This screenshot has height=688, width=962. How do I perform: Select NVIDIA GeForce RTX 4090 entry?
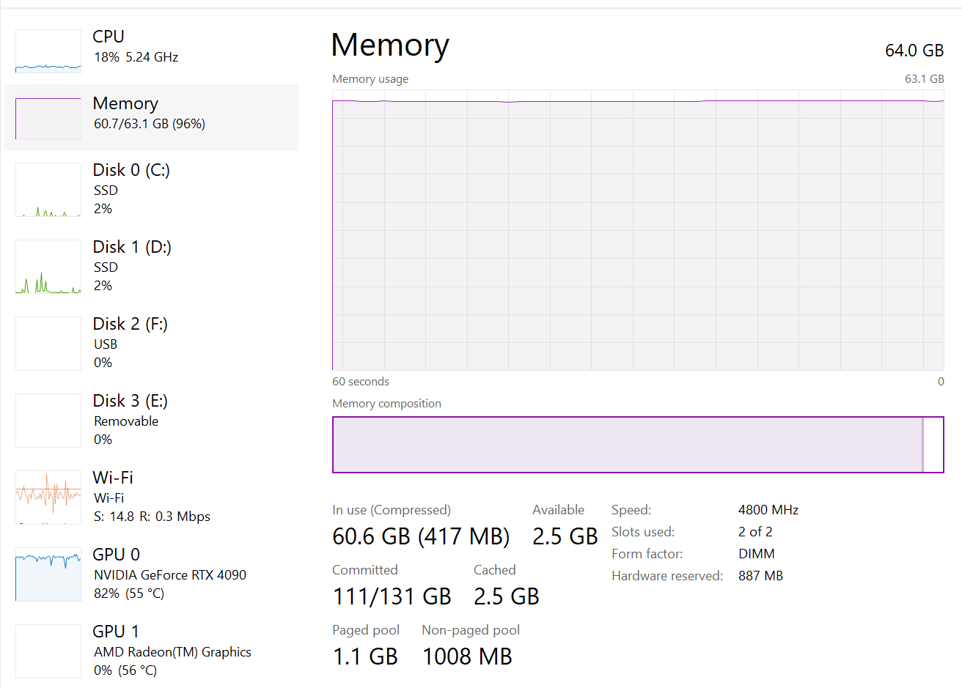(170, 575)
